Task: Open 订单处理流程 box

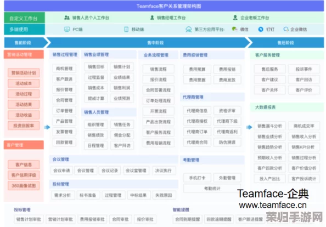Action: pos(158,100)
